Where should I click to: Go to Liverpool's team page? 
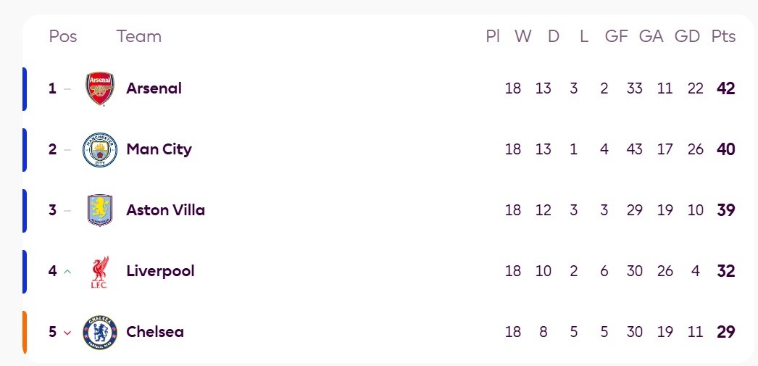pos(160,271)
